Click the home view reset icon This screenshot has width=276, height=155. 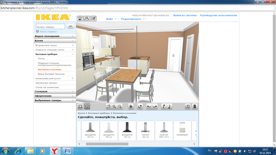pyautogui.click(x=131, y=106)
